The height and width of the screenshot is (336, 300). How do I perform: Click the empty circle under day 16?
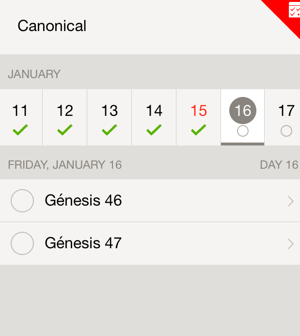[x=243, y=131]
